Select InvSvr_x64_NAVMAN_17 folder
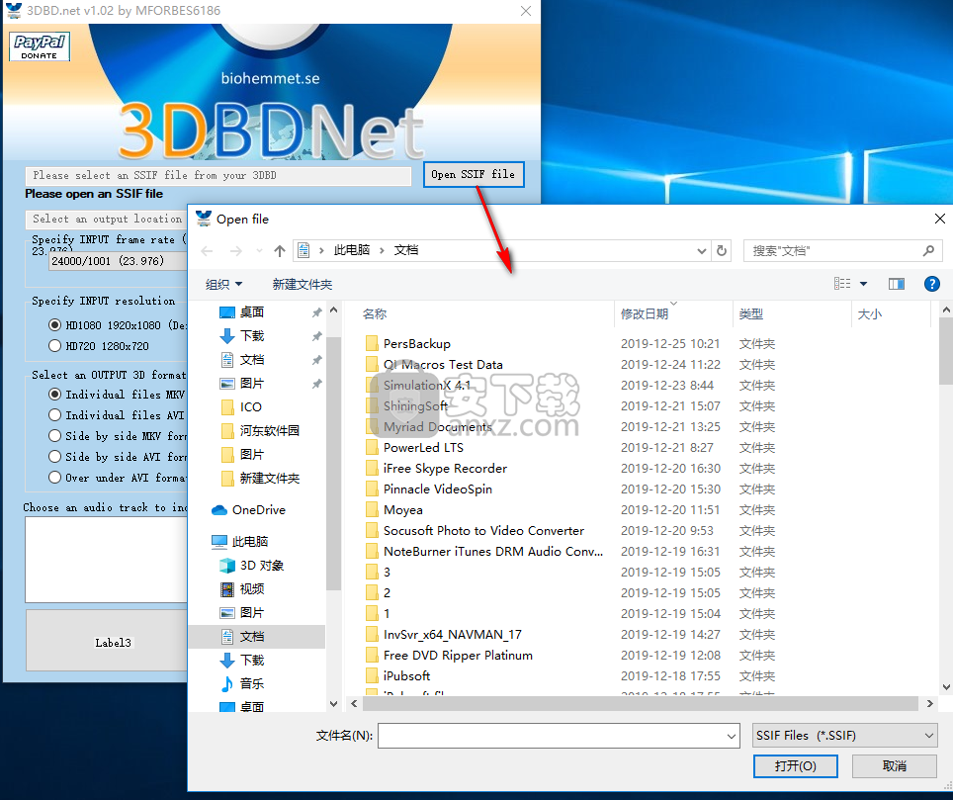The height and width of the screenshot is (800, 953). click(452, 635)
